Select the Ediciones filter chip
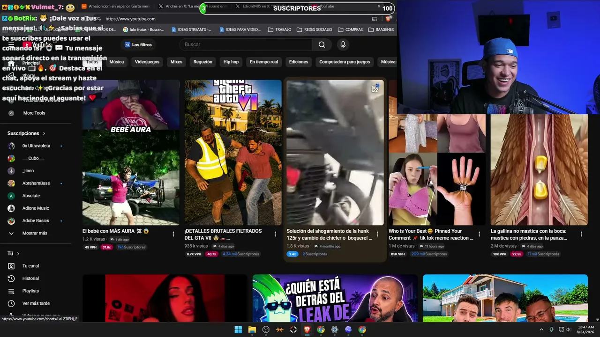Image resolution: width=600 pixels, height=337 pixels. click(299, 62)
